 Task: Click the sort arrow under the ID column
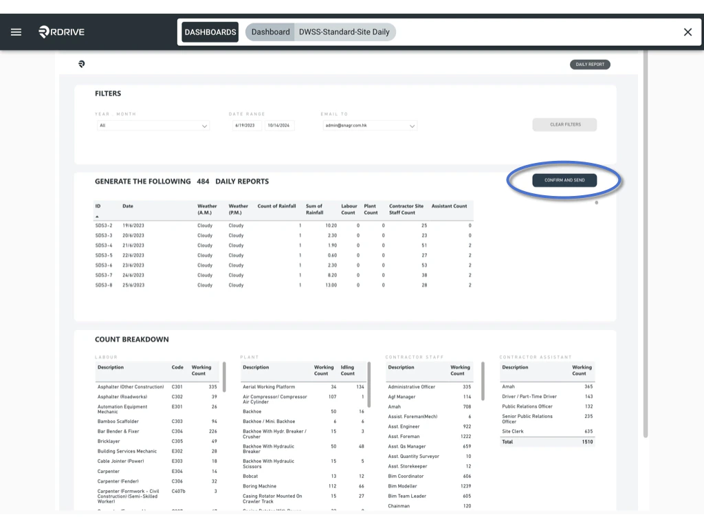click(98, 215)
